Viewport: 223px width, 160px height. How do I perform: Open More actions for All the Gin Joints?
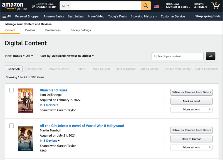[191, 147]
